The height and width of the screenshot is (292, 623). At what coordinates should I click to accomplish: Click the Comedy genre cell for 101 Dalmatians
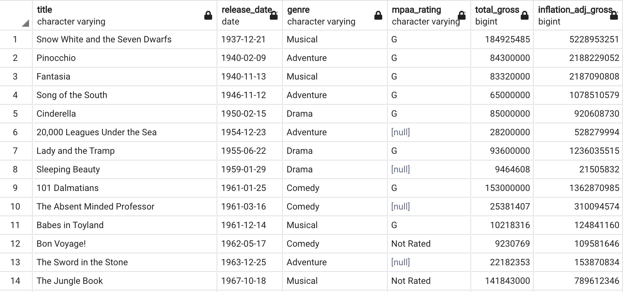[x=303, y=188]
